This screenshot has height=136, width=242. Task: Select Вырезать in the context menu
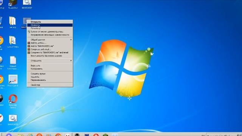coord(50,65)
